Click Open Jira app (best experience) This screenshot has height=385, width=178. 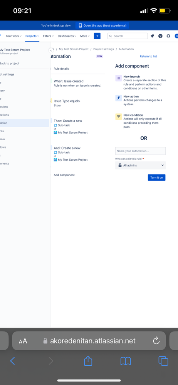coord(102,25)
